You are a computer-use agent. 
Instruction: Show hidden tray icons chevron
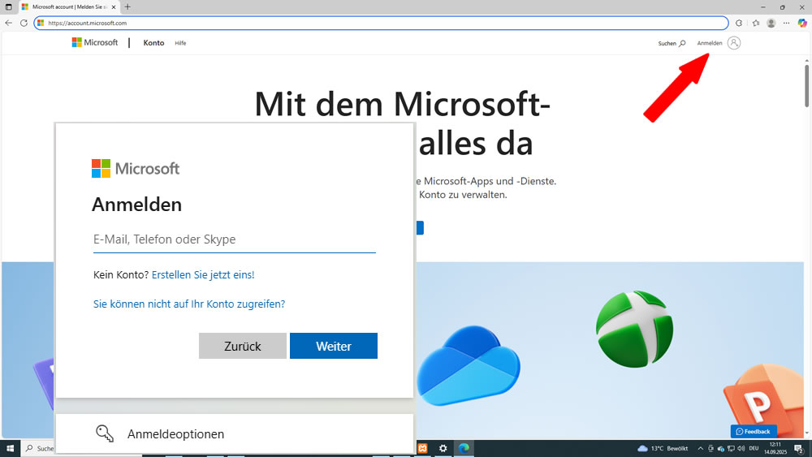pyautogui.click(x=700, y=448)
